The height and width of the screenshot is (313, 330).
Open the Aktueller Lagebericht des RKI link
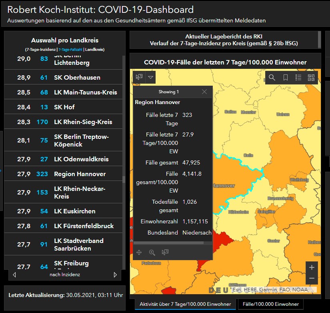coord(224,36)
